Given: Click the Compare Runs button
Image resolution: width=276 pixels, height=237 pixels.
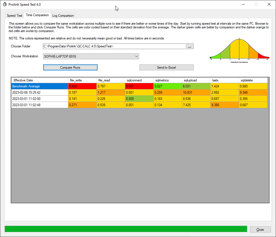Looking at the screenshot, I should 70,68.
